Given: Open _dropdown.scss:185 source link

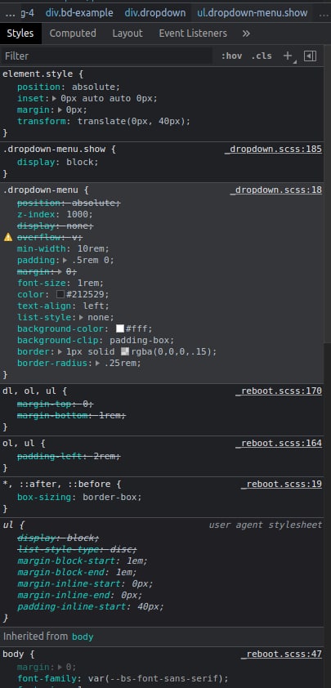Looking at the screenshot, I should [x=273, y=150].
